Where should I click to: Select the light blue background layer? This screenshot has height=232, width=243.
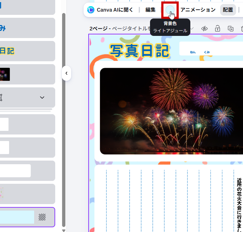pos(27,217)
